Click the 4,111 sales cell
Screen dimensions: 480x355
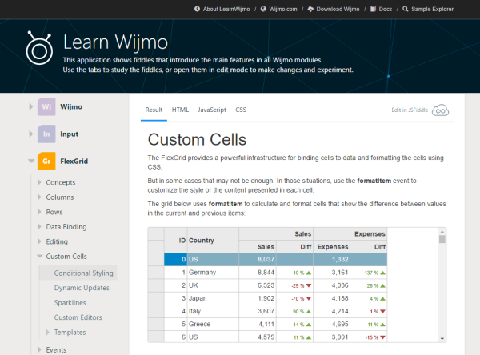click(258, 324)
